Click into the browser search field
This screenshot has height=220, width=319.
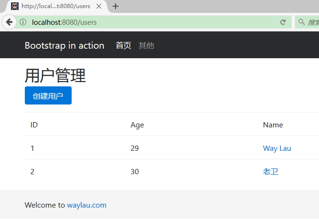(x=312, y=22)
